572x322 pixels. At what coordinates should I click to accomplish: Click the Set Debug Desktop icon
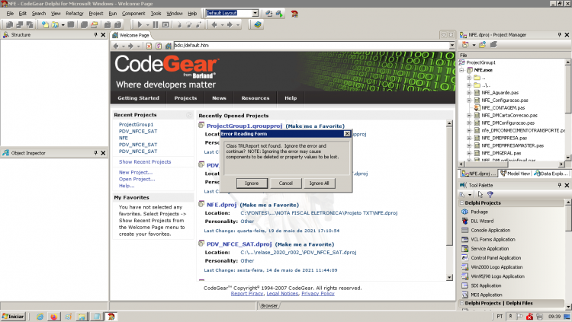(279, 14)
